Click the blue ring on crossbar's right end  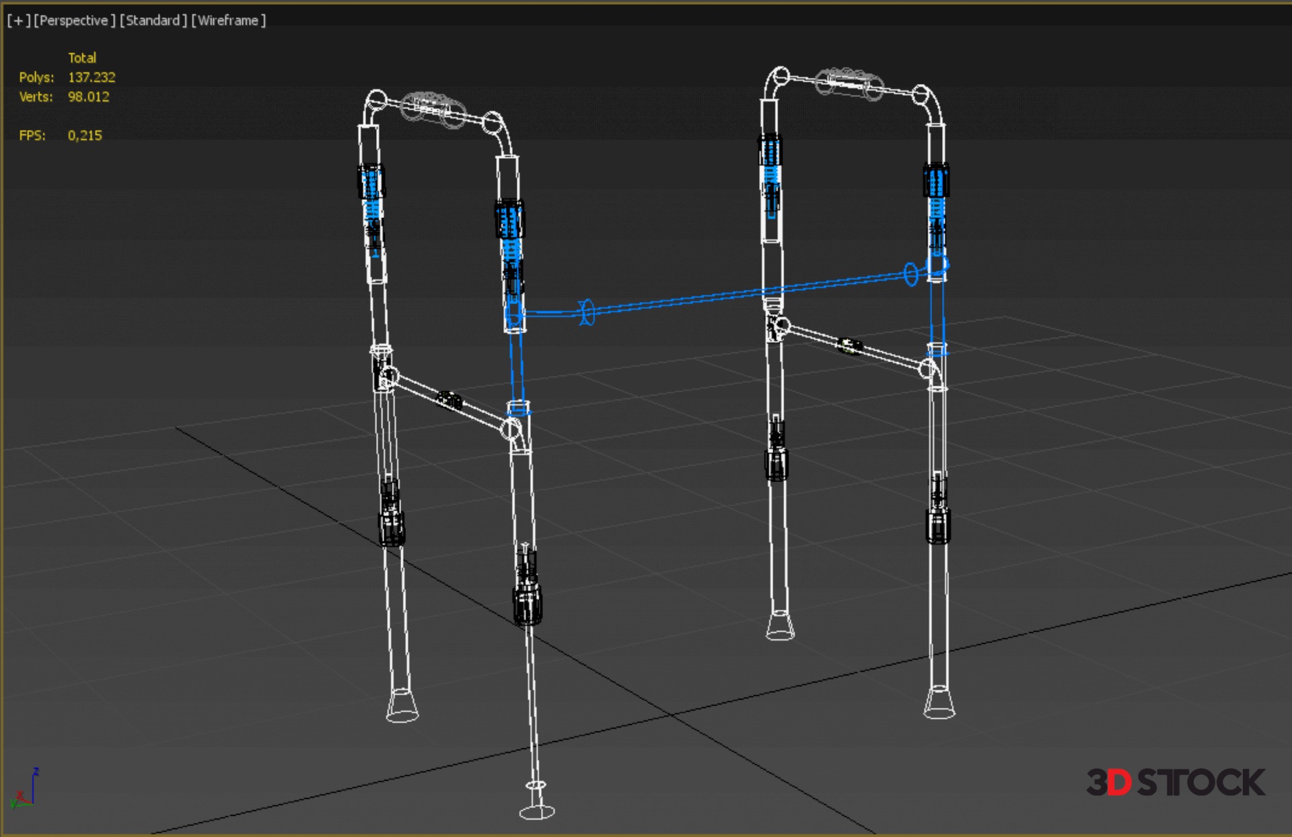[910, 274]
